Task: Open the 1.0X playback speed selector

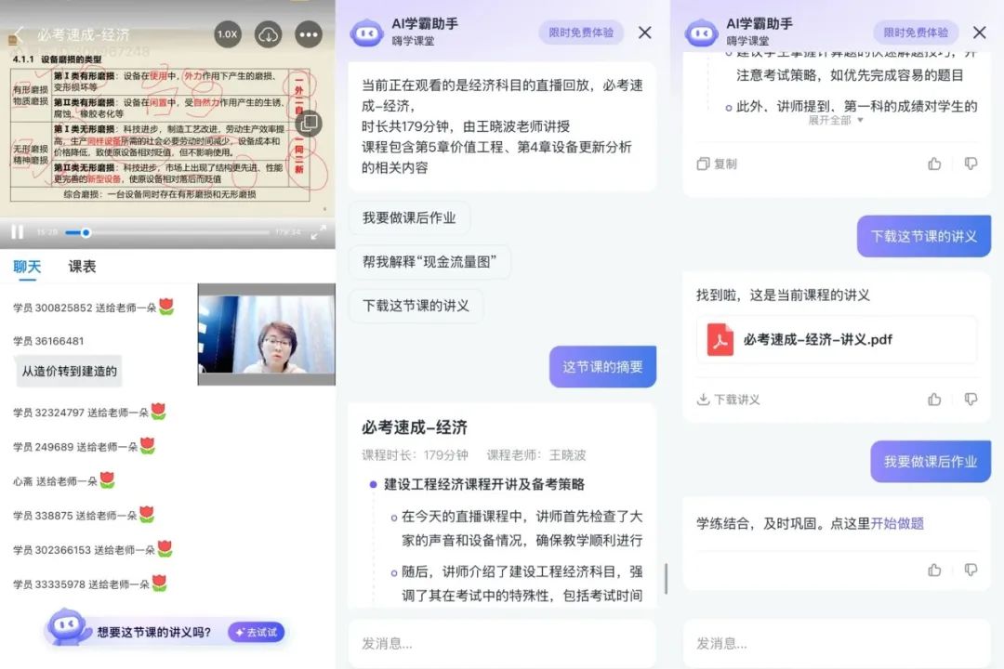Action: (227, 34)
